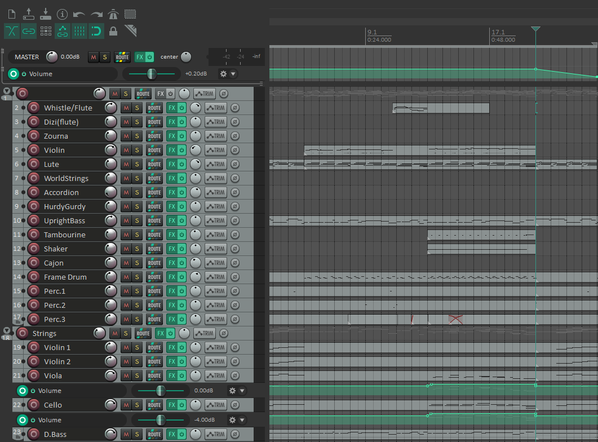Collapse the Strings folder track

(7, 330)
